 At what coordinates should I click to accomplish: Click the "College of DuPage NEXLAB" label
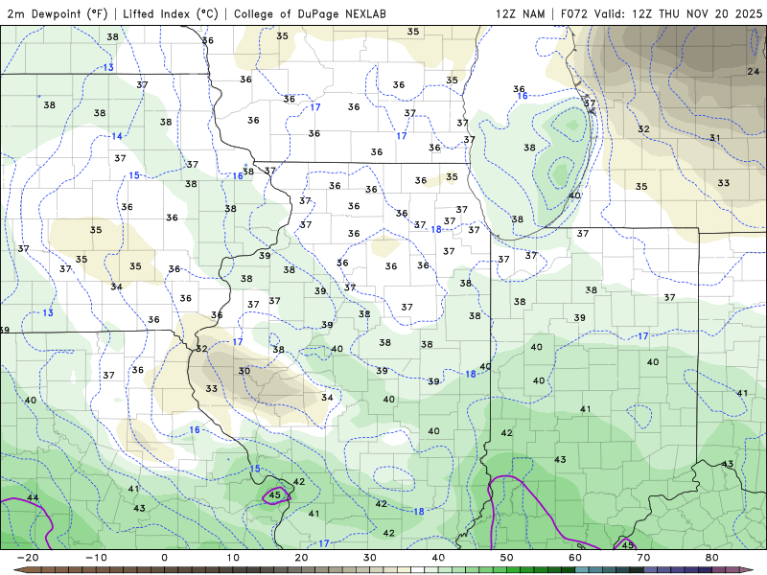point(310,13)
